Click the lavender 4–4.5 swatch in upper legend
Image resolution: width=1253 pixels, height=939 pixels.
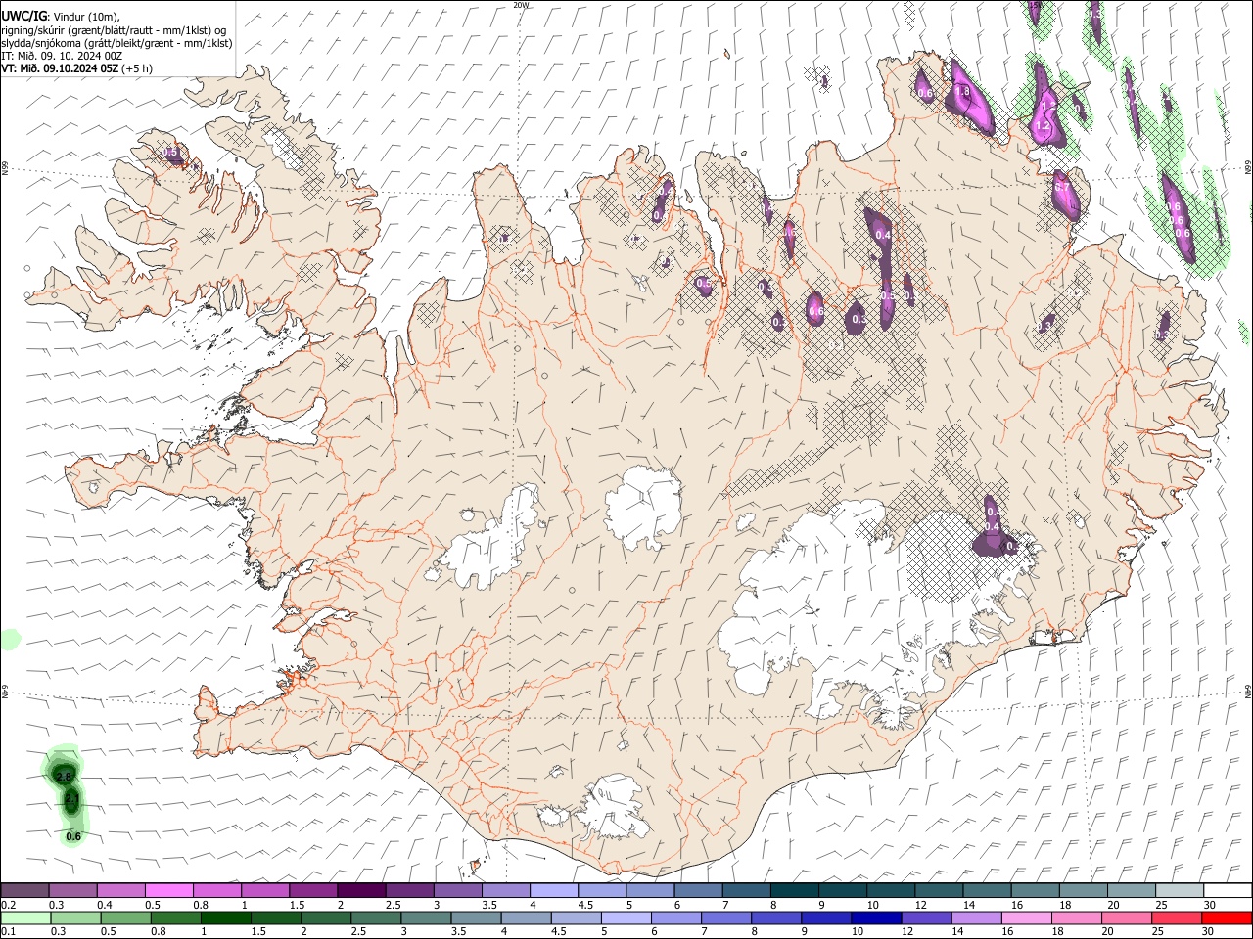[553, 889]
